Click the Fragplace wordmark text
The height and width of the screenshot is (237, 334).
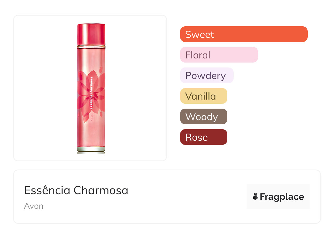[x=282, y=197]
